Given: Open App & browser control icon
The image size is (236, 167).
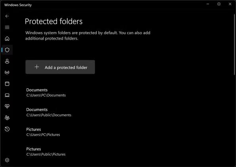Looking at the screenshot, I should (x=7, y=83).
